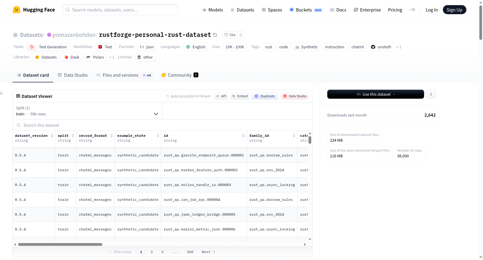The height and width of the screenshot is (260, 483).
Task: Open the Spaces menu item
Action: pyautogui.click(x=272, y=10)
